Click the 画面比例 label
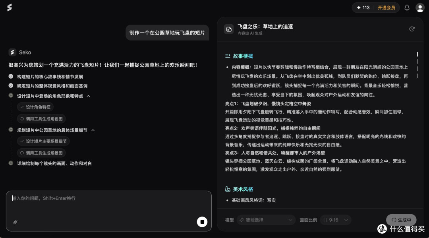The image size is (429, 238). coord(308,220)
